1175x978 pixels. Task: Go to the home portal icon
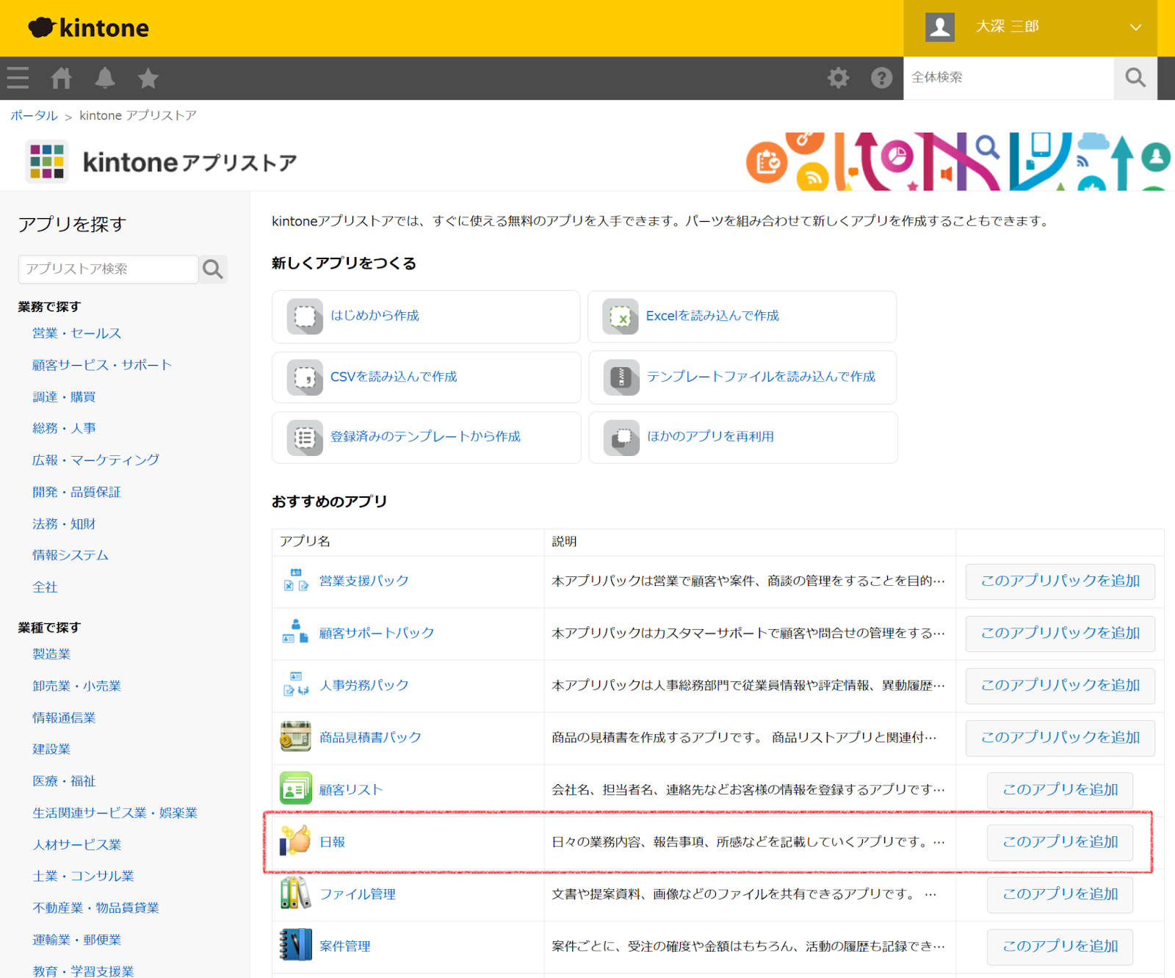(x=61, y=78)
